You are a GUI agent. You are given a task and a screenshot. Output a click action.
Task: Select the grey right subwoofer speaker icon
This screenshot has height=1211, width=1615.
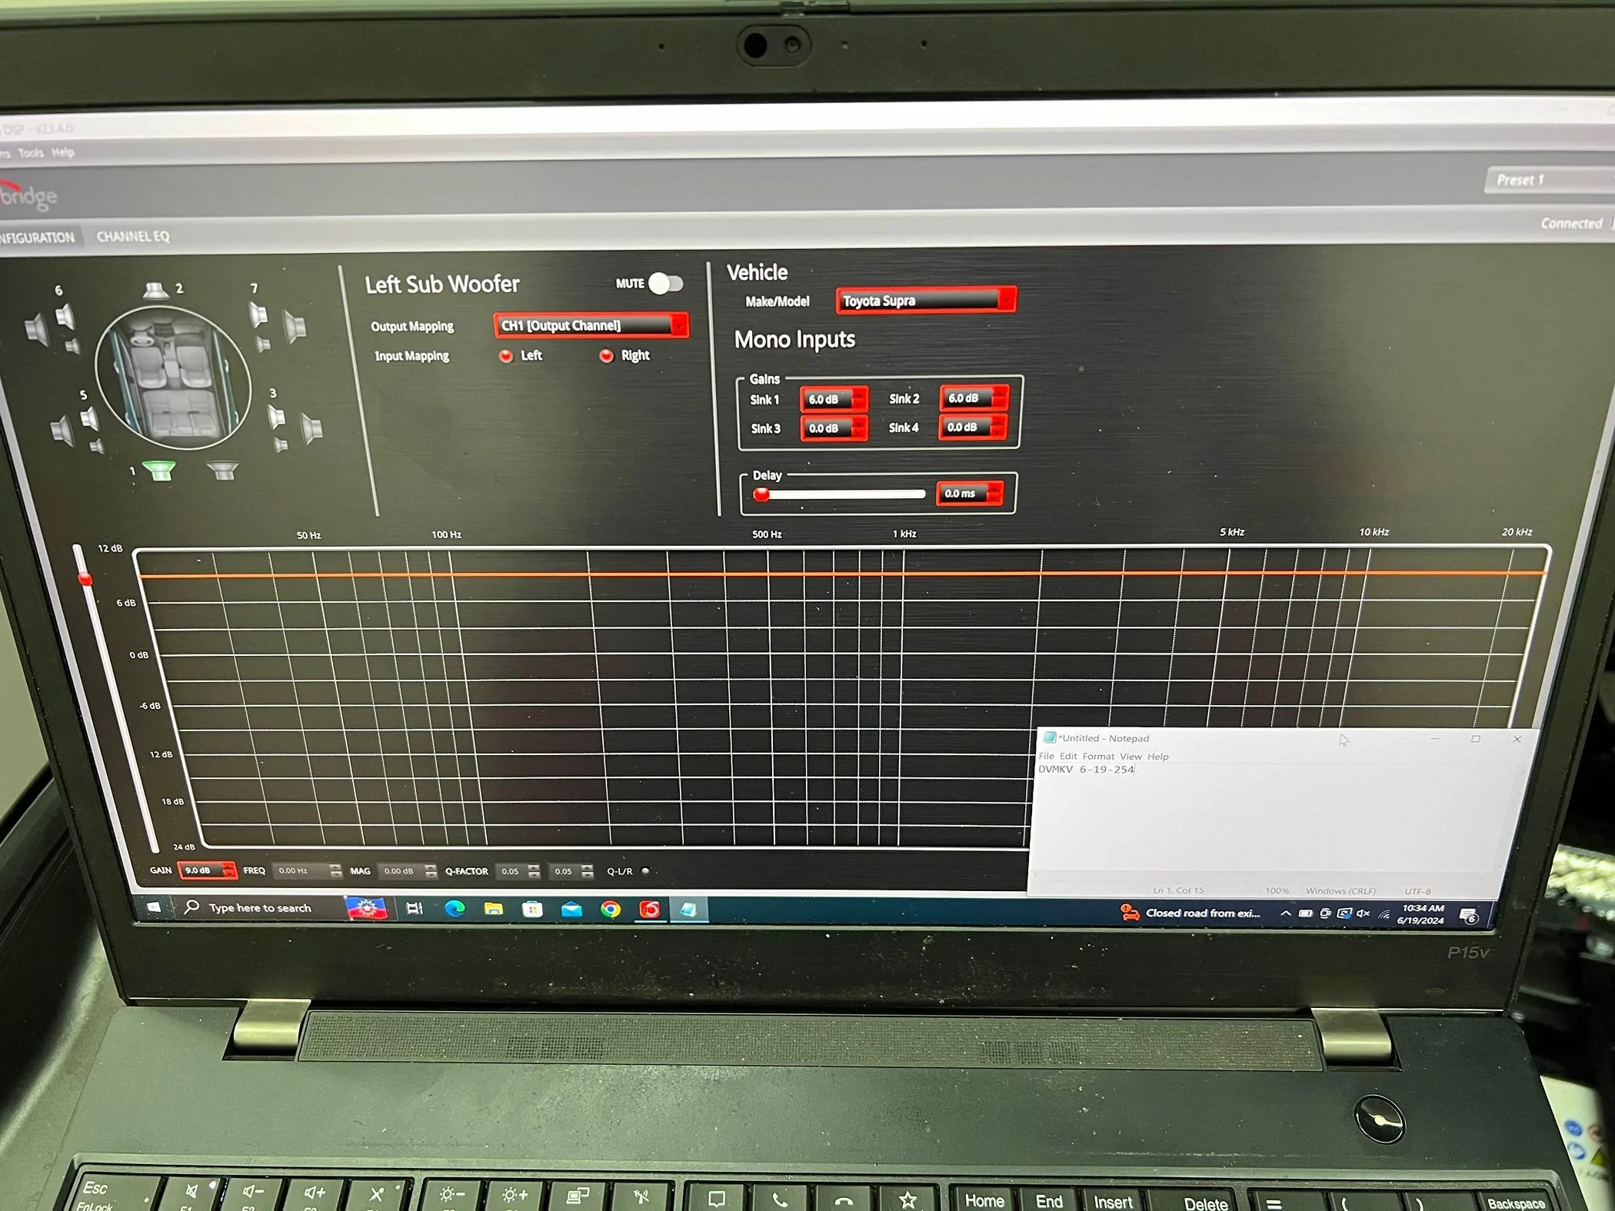[222, 470]
